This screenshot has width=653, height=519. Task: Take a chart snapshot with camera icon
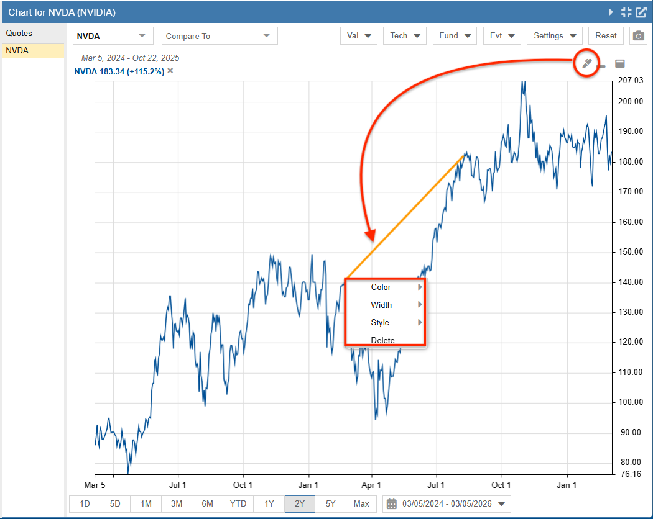639,36
